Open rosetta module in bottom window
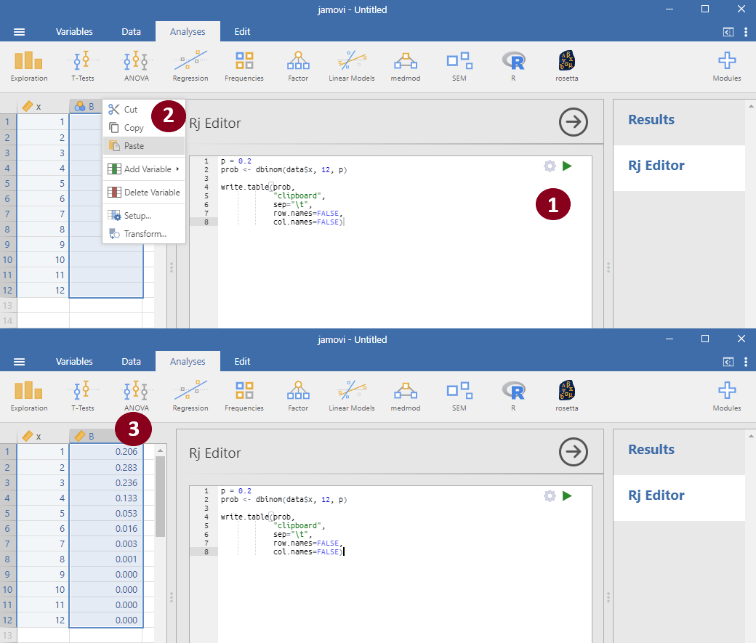The height and width of the screenshot is (643, 756). click(x=566, y=396)
